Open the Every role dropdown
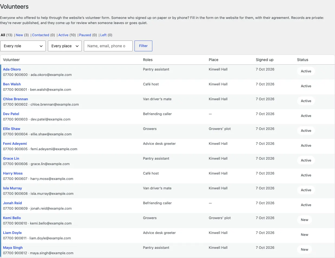 (23, 46)
